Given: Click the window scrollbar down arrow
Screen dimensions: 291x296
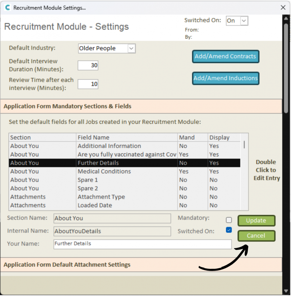Looking at the screenshot, I should point(286,291).
